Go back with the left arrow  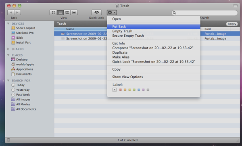[x=10, y=13]
